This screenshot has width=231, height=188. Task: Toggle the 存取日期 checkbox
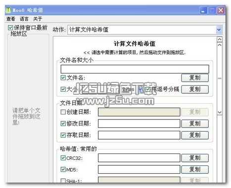click(63, 135)
